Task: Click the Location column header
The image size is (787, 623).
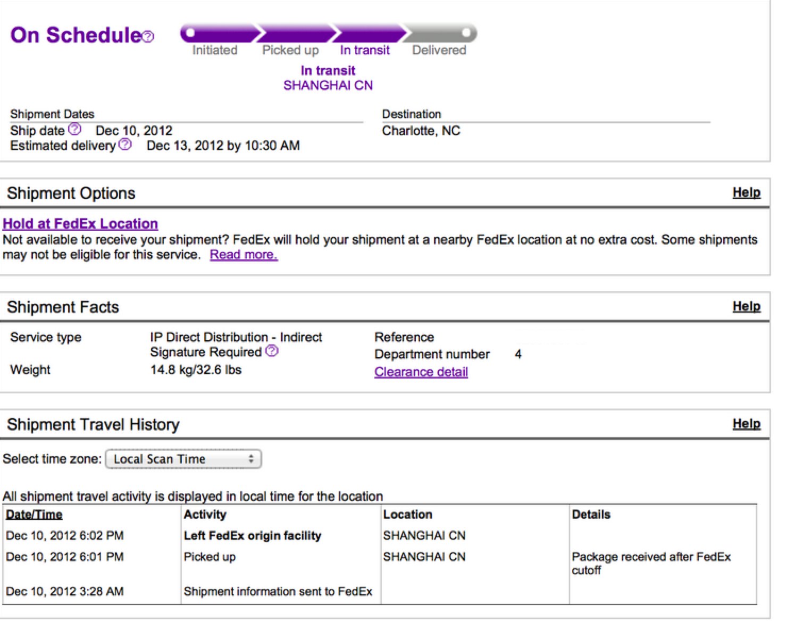Action: tap(407, 515)
